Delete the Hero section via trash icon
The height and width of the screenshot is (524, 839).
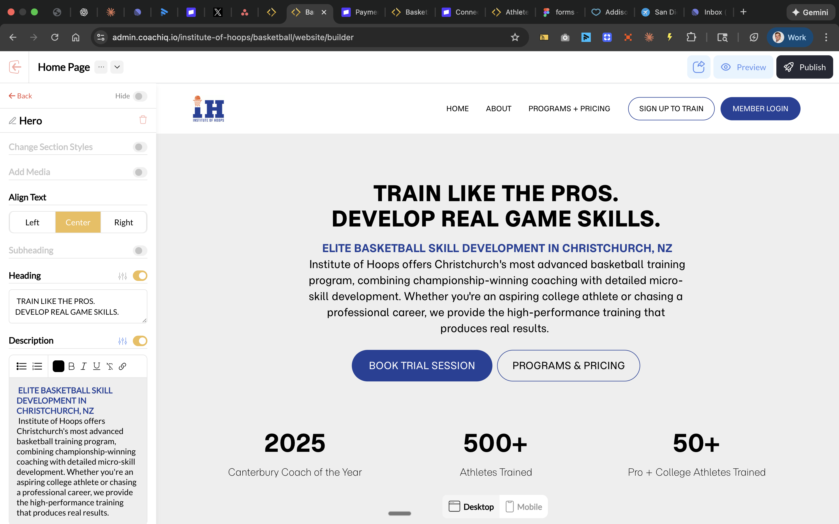click(143, 120)
